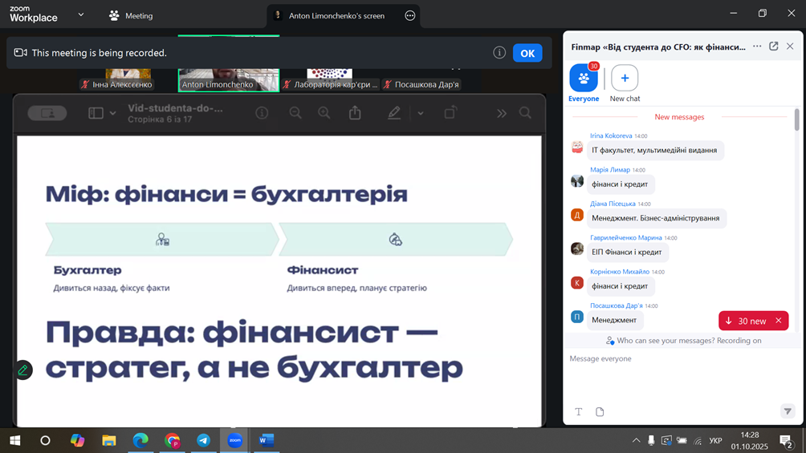Pop out the chat panel window

point(774,47)
